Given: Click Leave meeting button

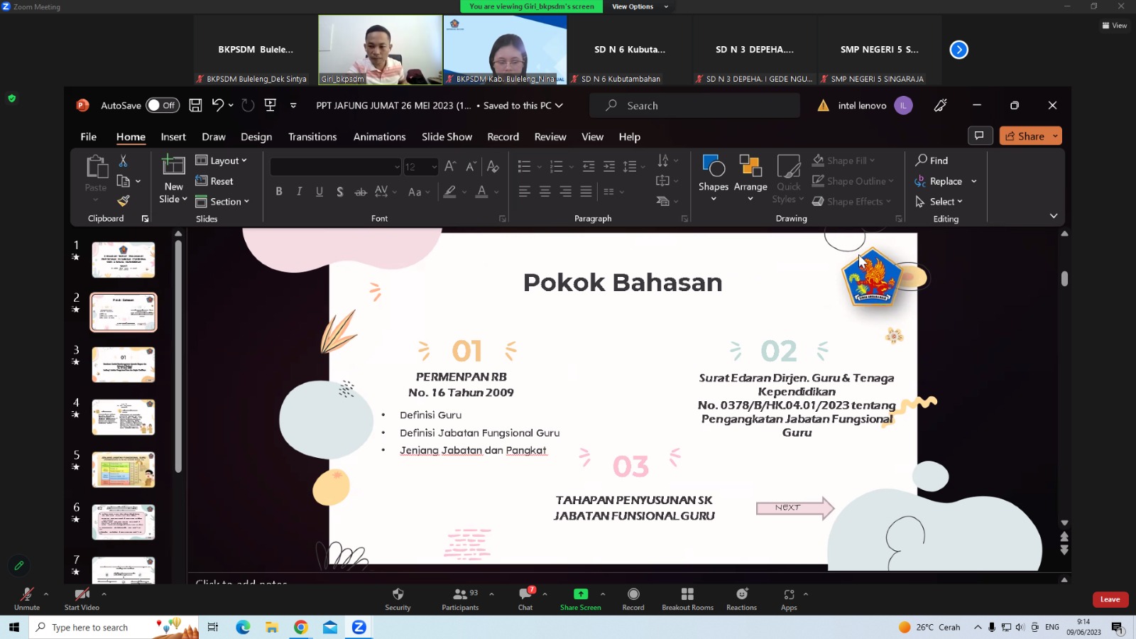Looking at the screenshot, I should pos(1110,599).
